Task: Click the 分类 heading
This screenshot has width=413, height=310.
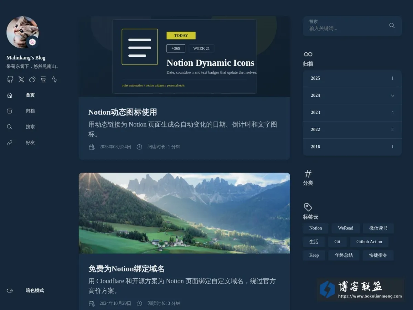Action: 308,183
